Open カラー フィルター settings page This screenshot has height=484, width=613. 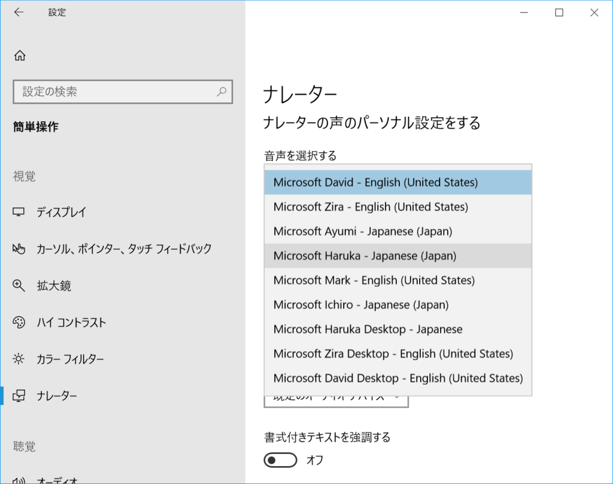(x=122, y=359)
